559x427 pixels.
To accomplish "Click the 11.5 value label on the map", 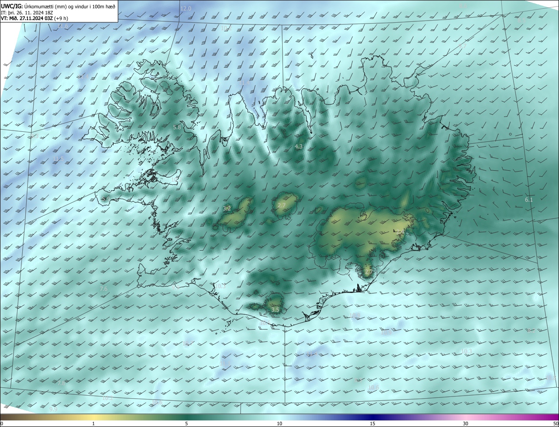I will [x=58, y=158].
